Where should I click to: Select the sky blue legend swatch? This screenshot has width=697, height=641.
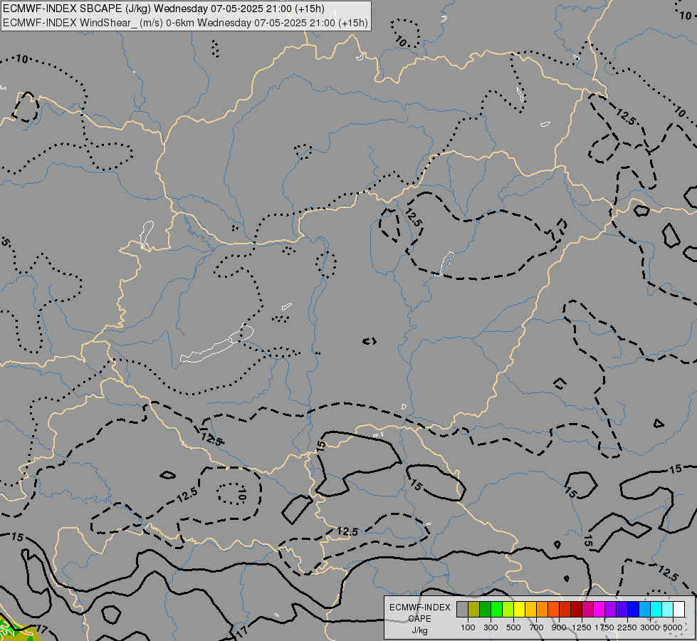(645, 609)
